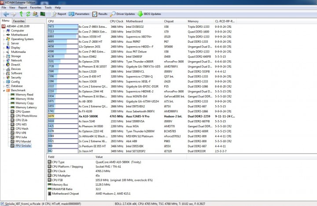Expand the Computer tree node

click(x=4, y=31)
